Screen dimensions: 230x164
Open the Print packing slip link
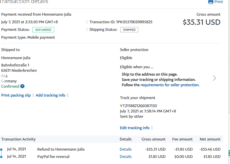click(x=16, y=95)
